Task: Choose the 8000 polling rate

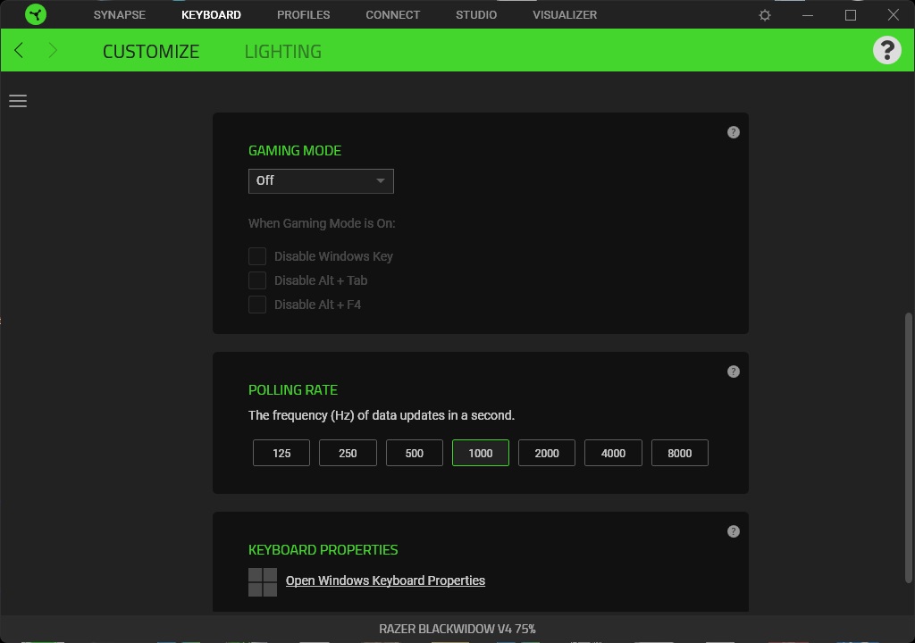Action: [x=680, y=453]
